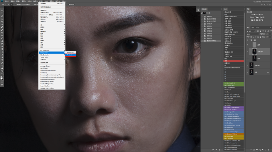This screenshot has height=152, width=272.
Task: Run the CW: Generate All Zones action
Action: (x=233, y=134)
